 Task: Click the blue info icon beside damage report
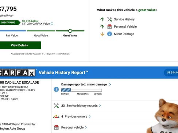(56, 89)
